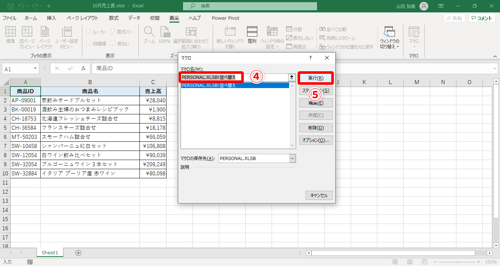Screen dimensions: 500x266
Task: Click the ズーム magnifier icon
Action: [x=149, y=35]
